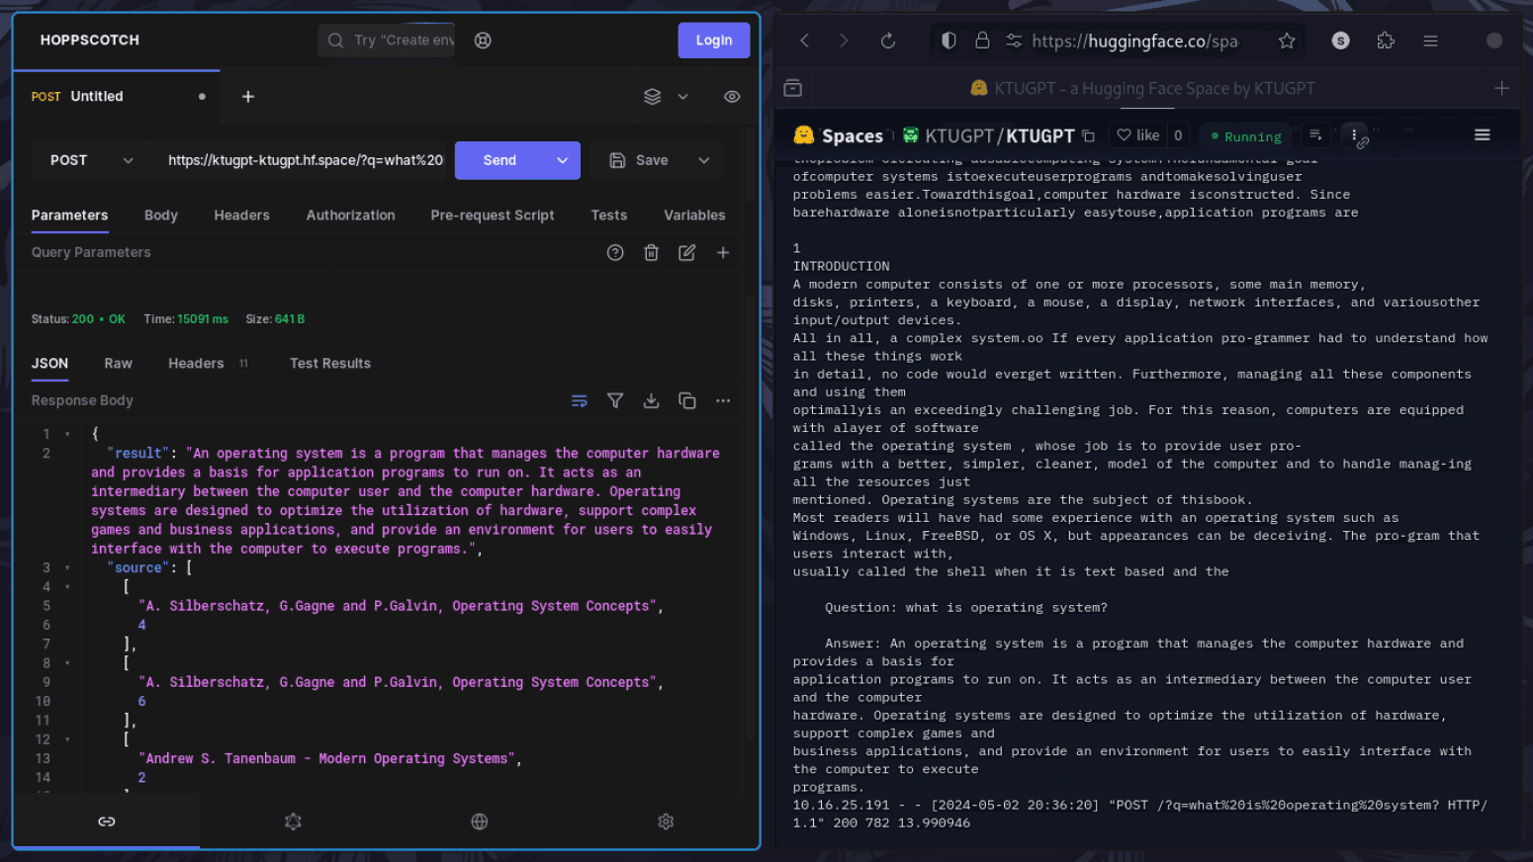The image size is (1533, 862).
Task: Open tracking protection shield in address bar
Action: [948, 41]
